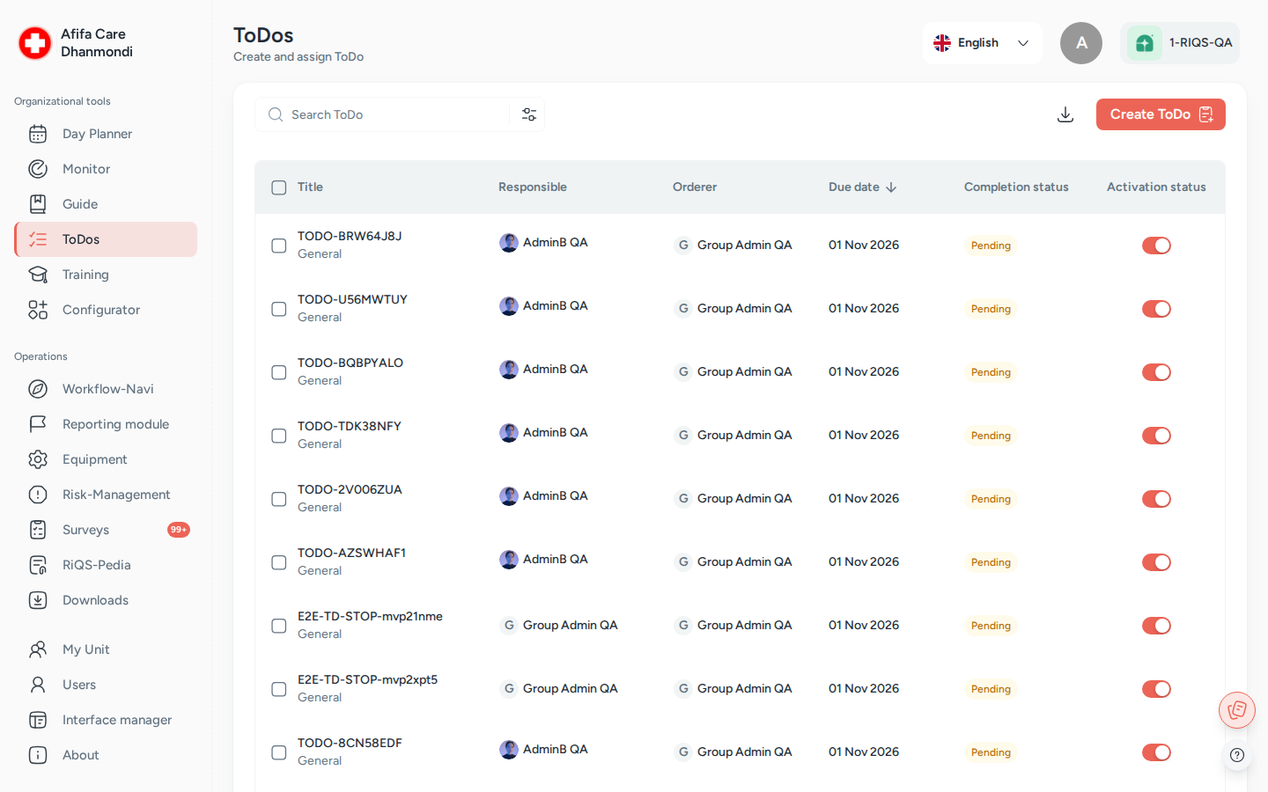
Task: Open the TODO-2V006ZUA todo title
Action: 350,489
